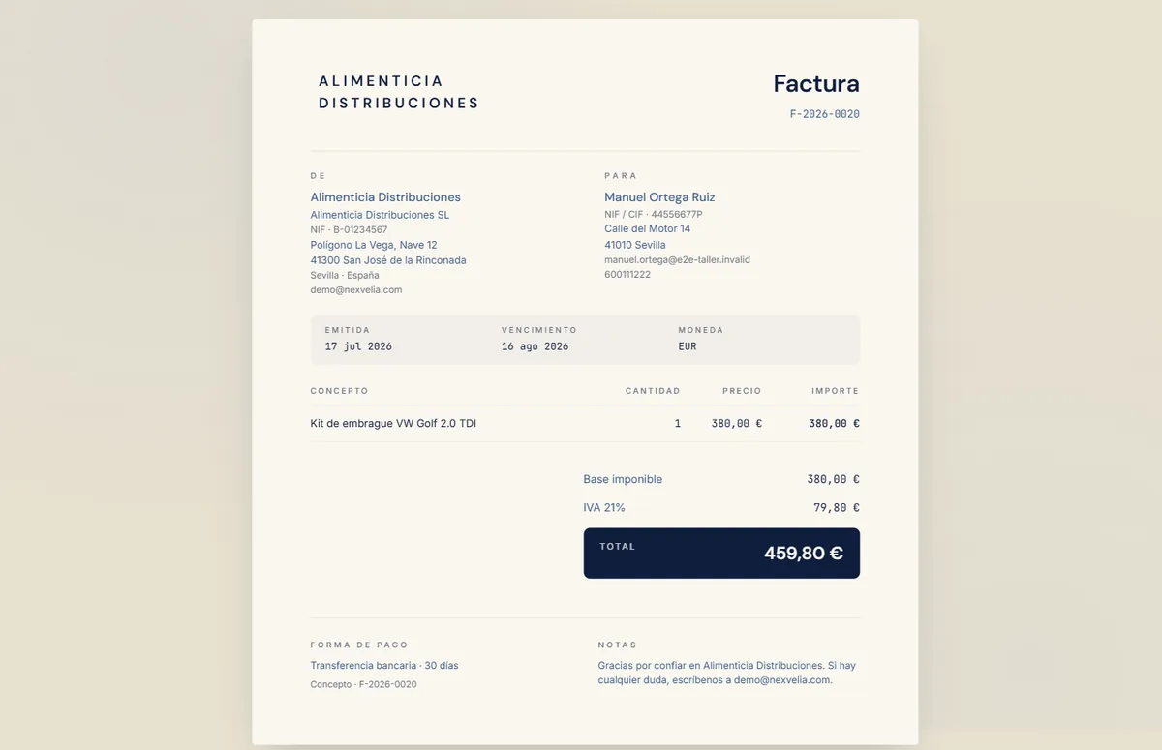Click the dark TOTAL 459,80 € box
The height and width of the screenshot is (750, 1162).
tap(721, 554)
